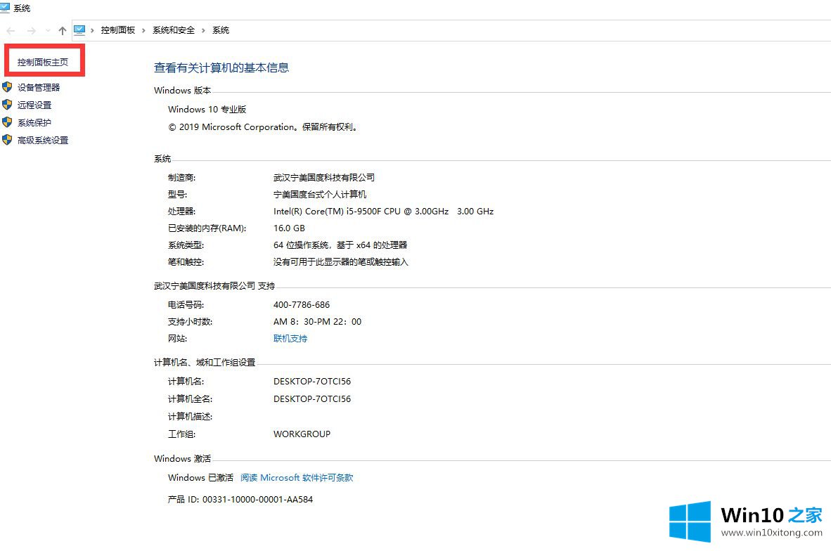This screenshot has height=551, width=831.
Task: Click the Forward navigation arrow
Action: 31,31
